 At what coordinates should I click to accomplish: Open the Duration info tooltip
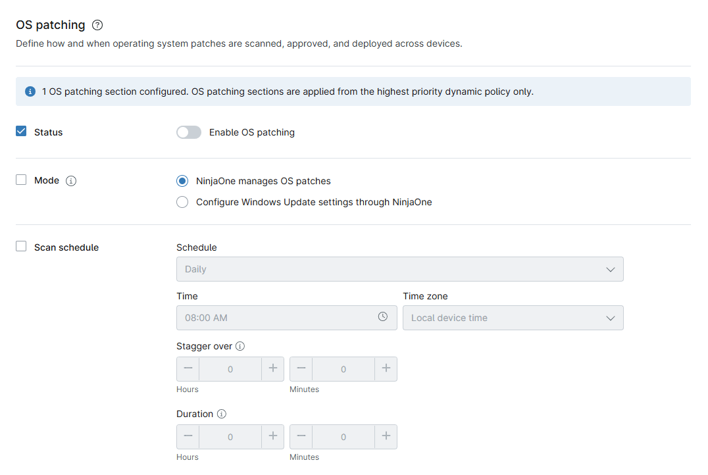click(x=221, y=413)
